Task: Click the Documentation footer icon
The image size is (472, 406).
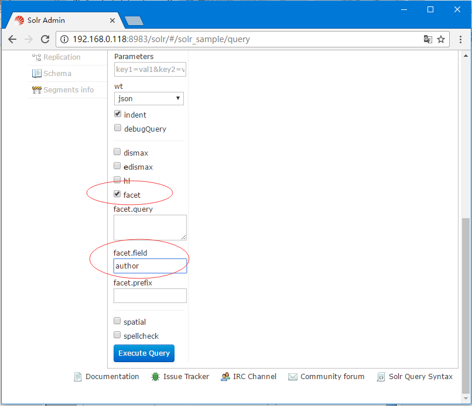Action: (x=78, y=377)
